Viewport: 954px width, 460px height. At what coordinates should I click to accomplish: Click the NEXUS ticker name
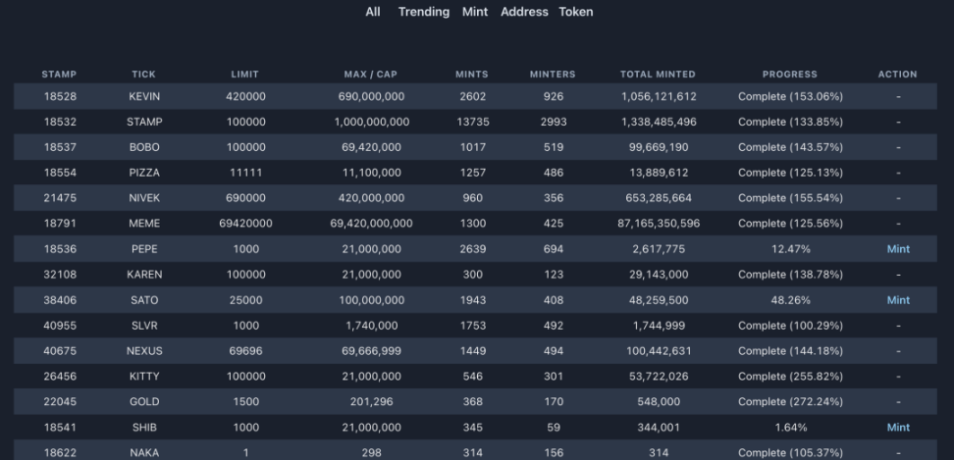coord(143,351)
